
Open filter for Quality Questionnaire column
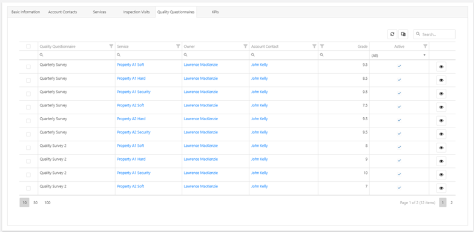click(111, 46)
